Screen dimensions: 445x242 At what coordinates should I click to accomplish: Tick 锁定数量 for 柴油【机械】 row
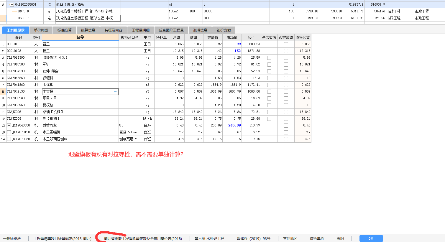pos(286,112)
